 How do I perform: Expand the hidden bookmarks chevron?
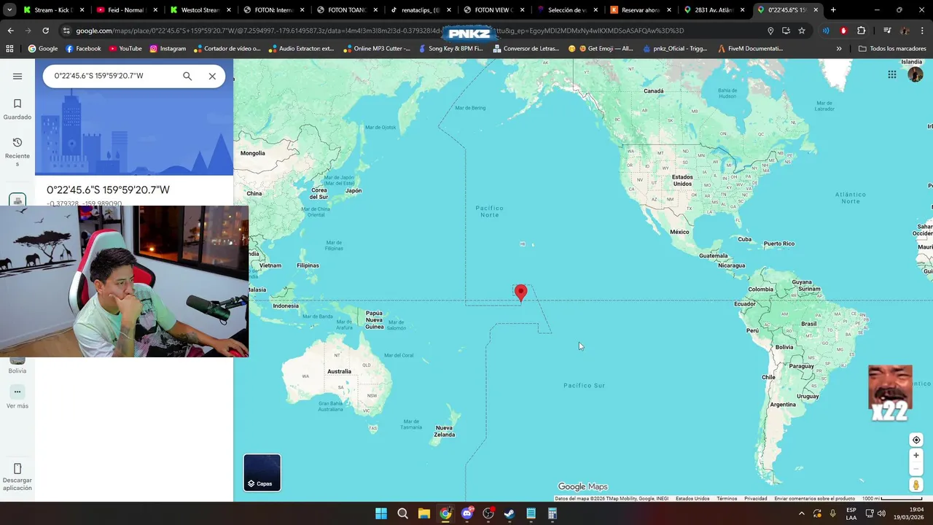(x=839, y=49)
